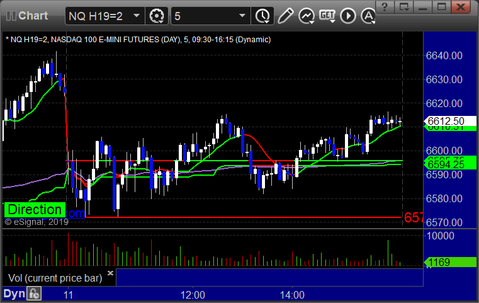
Task: Click the Chart window grip icon
Action: tap(11, 16)
